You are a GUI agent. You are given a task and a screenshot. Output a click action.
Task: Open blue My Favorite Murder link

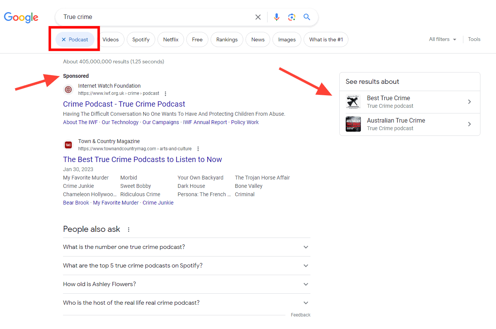[x=116, y=203]
